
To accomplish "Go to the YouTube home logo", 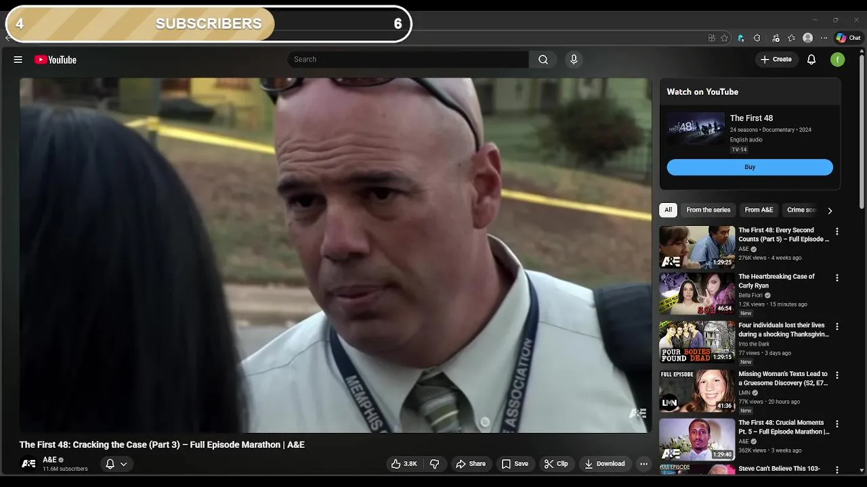I will 56,60.
